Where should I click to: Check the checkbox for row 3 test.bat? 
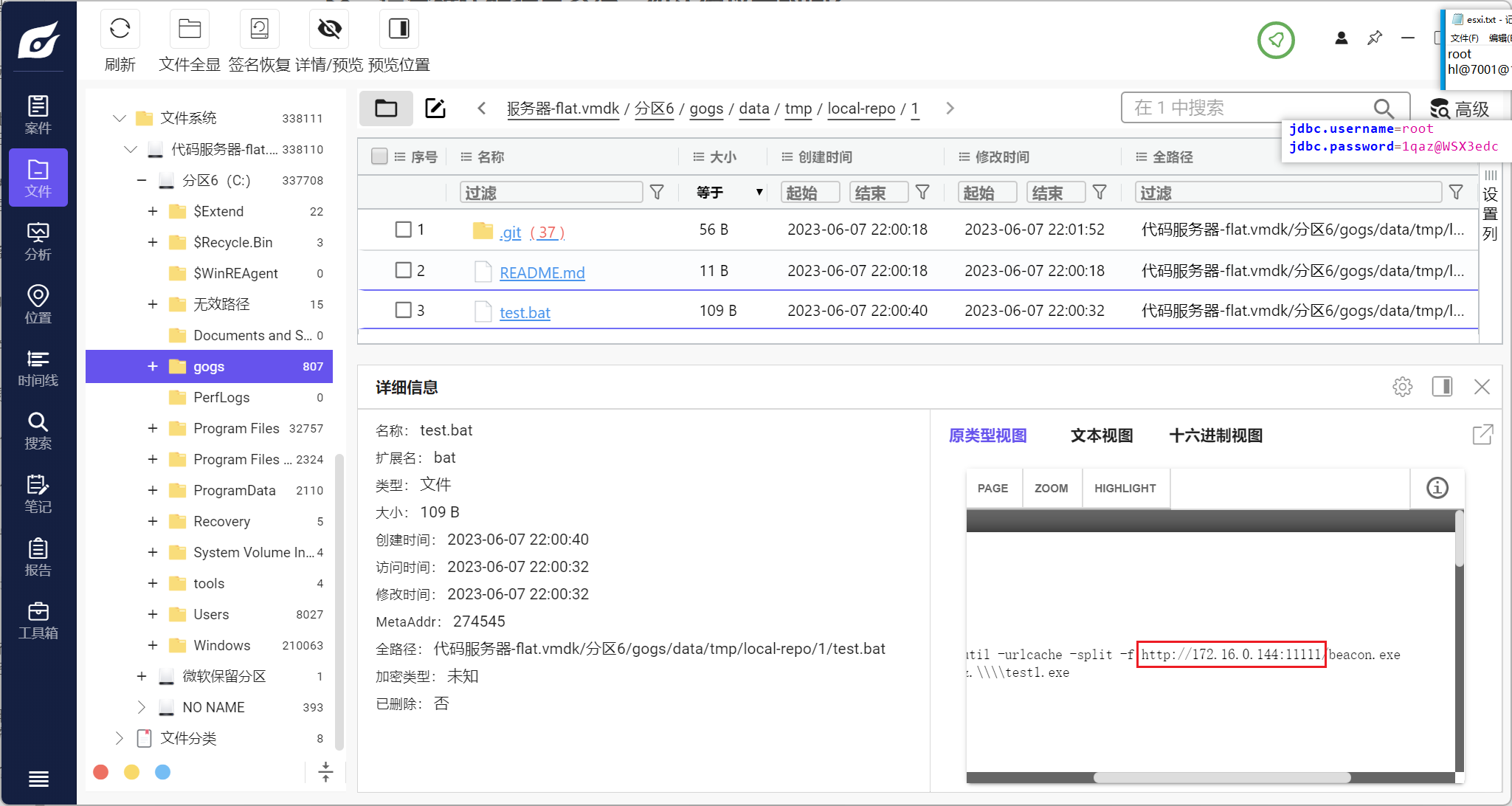pos(404,310)
